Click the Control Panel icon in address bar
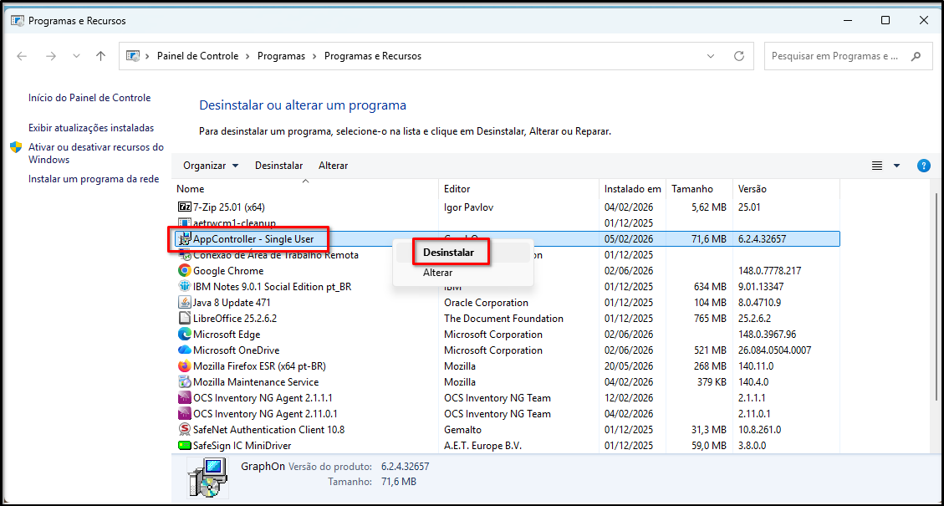Image resolution: width=944 pixels, height=506 pixels. click(x=132, y=56)
